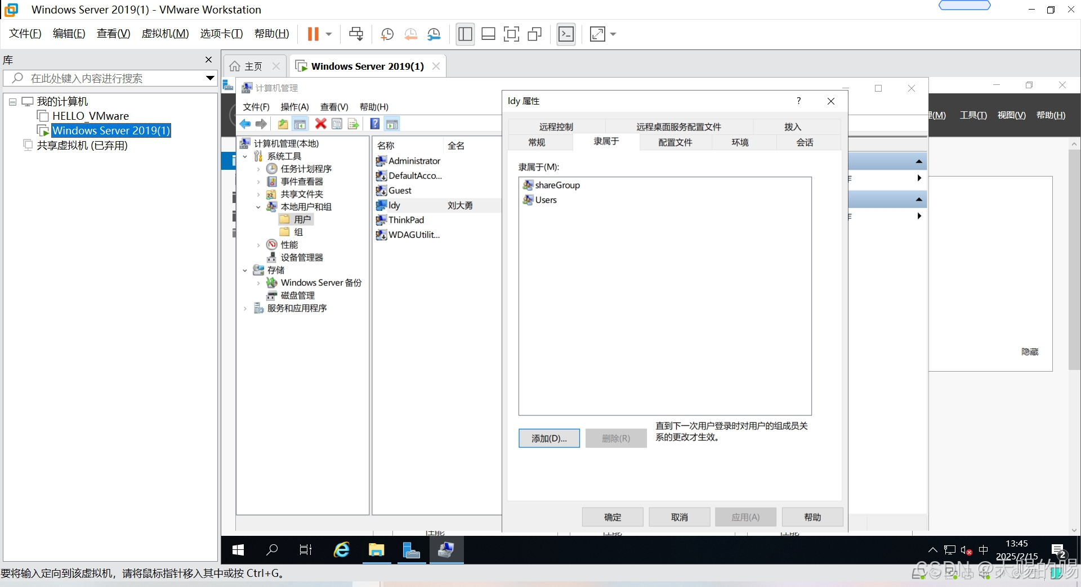Click the 取消 button
1081x587 pixels.
tap(680, 517)
